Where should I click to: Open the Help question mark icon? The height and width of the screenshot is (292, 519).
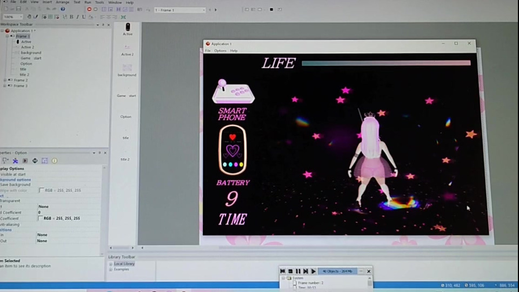(63, 9)
